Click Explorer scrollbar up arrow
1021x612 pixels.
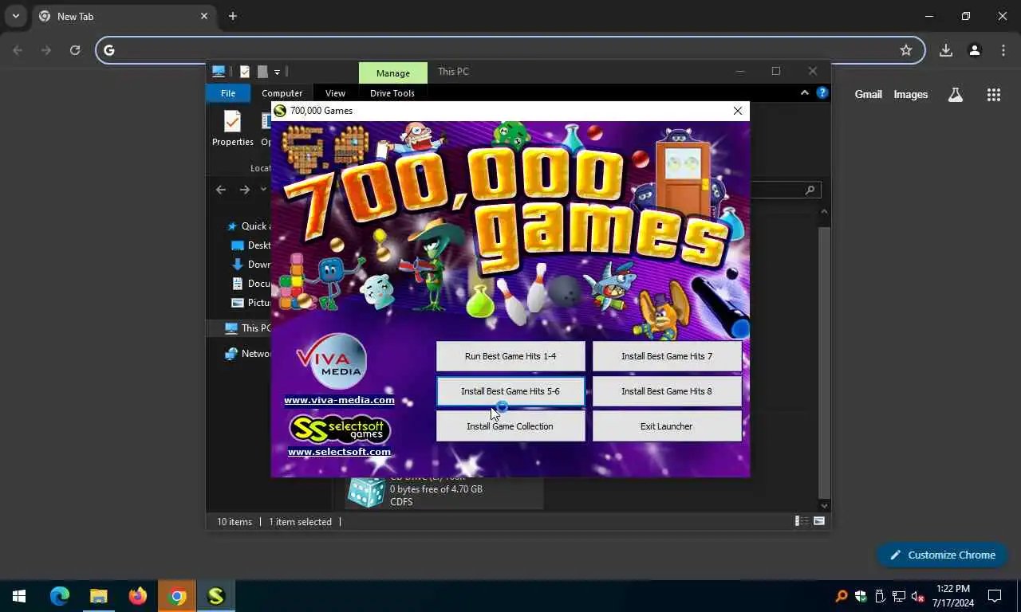825,212
